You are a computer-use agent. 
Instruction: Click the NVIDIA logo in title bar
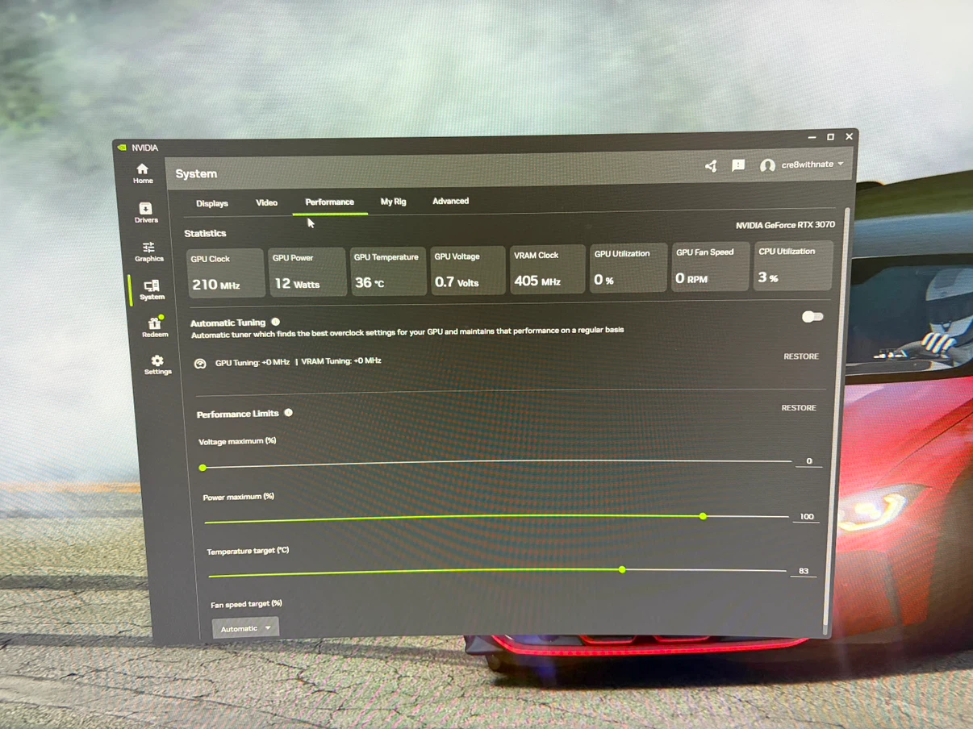pyautogui.click(x=122, y=148)
